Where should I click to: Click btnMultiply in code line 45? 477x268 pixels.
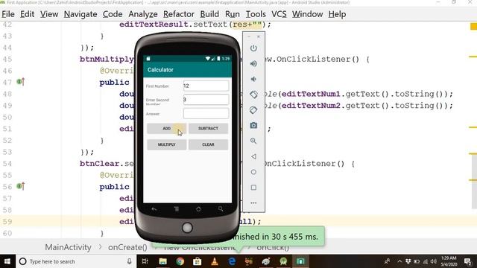click(x=107, y=59)
